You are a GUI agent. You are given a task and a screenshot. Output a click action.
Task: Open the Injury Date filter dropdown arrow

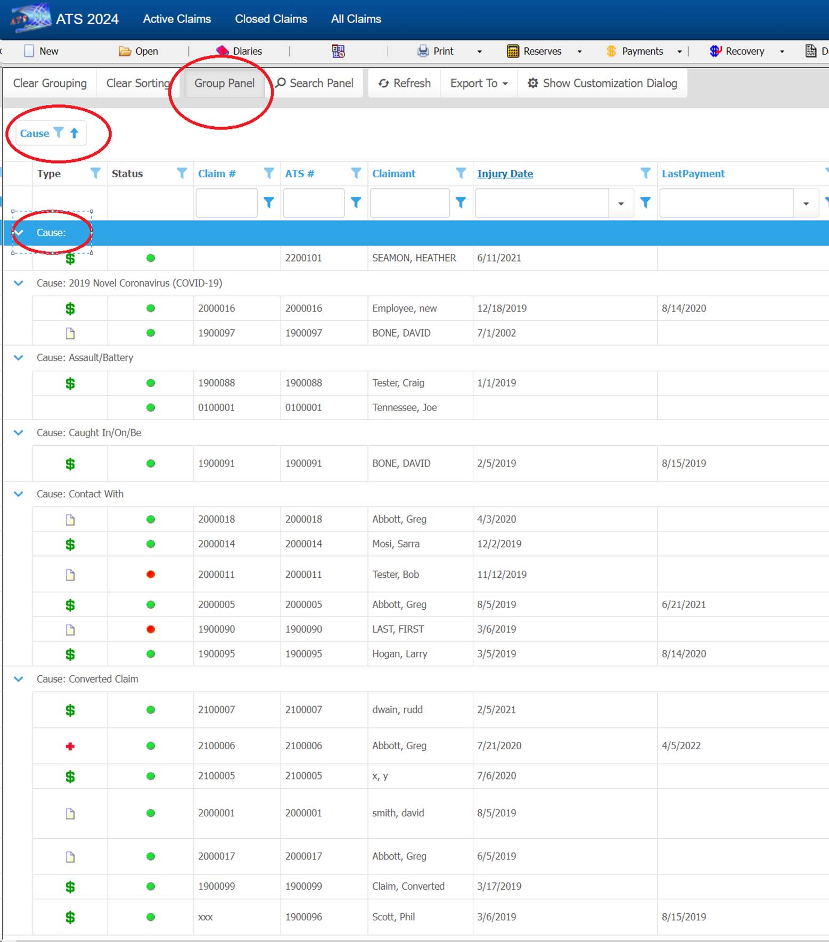point(621,203)
